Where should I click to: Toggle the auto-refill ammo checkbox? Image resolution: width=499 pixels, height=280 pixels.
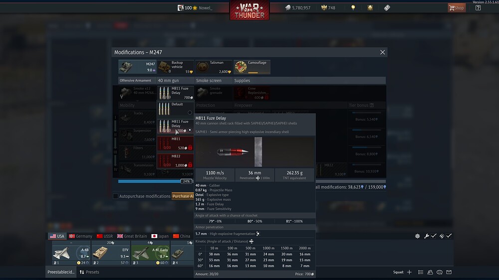(x=449, y=236)
